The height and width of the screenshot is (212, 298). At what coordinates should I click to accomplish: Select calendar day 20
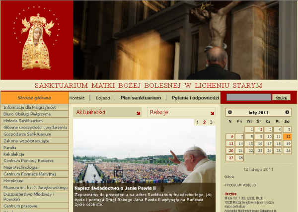(x=230, y=150)
